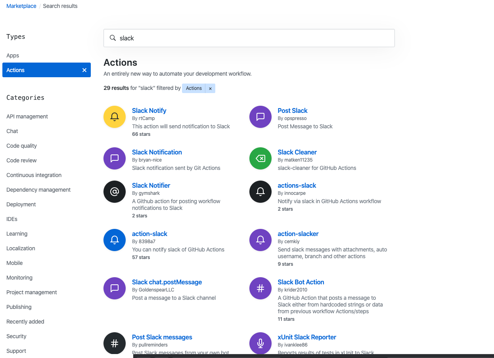Click the '57 stars' text under action-slack

141,257
